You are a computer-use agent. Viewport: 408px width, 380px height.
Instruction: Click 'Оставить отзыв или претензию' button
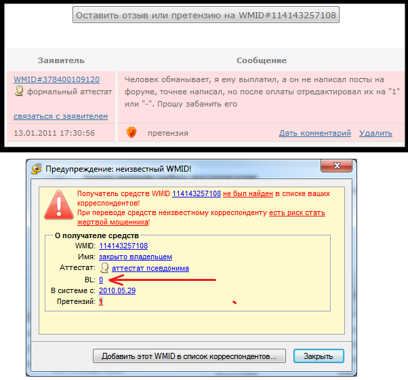click(x=206, y=15)
